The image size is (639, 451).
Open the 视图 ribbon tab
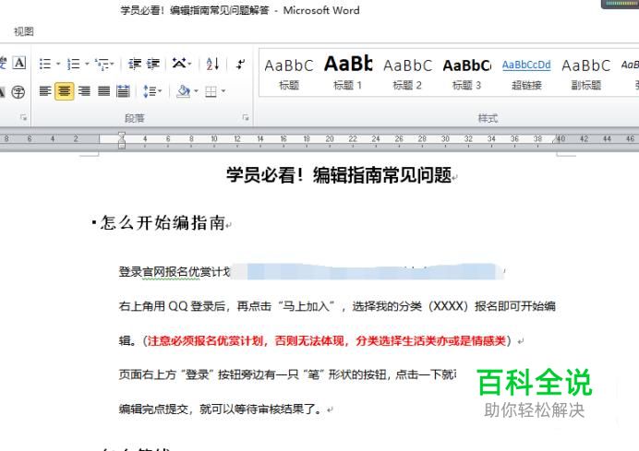(x=24, y=31)
